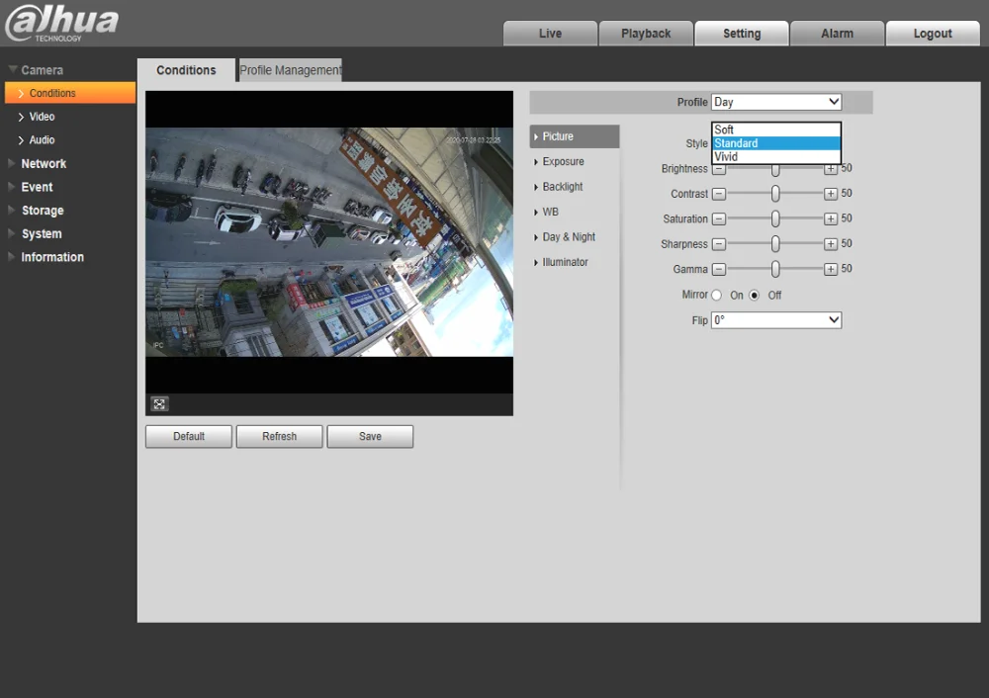Set the Mirror option to Off
This screenshot has height=698, width=989.
[755, 295]
